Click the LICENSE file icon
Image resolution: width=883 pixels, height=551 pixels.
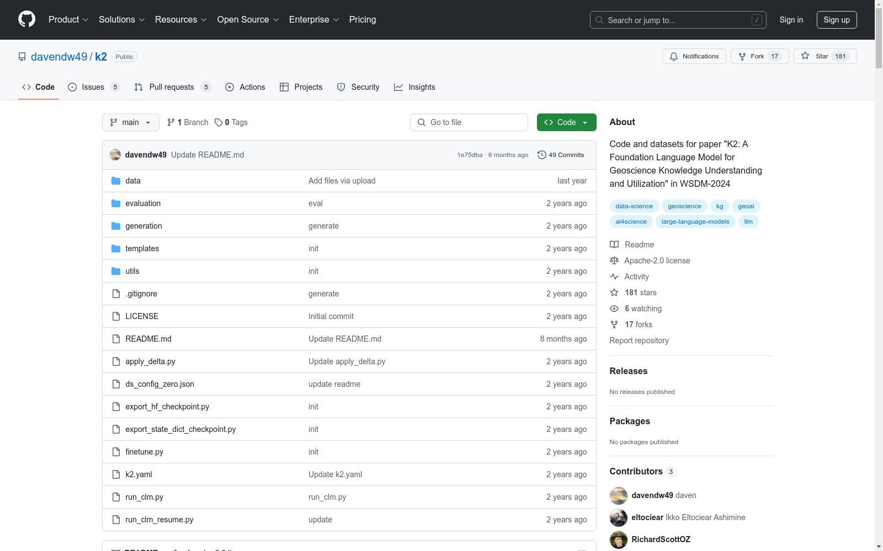click(x=116, y=316)
